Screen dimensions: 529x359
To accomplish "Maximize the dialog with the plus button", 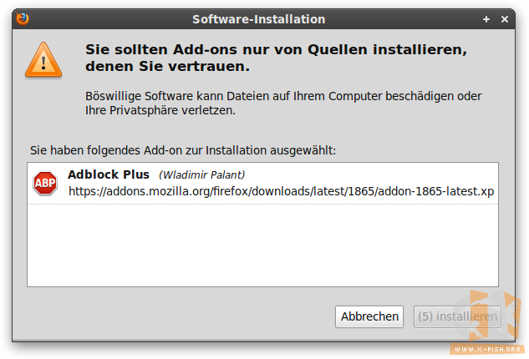I will [486, 19].
